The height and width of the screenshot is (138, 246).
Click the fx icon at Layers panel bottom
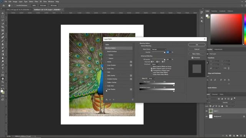click(226, 136)
